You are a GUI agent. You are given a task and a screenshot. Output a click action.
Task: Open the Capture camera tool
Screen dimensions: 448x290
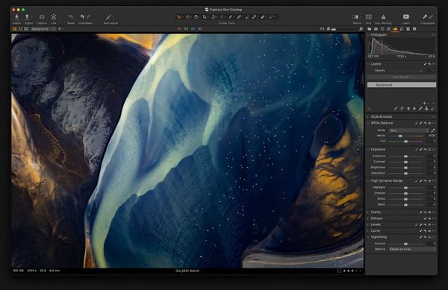(x=42, y=17)
